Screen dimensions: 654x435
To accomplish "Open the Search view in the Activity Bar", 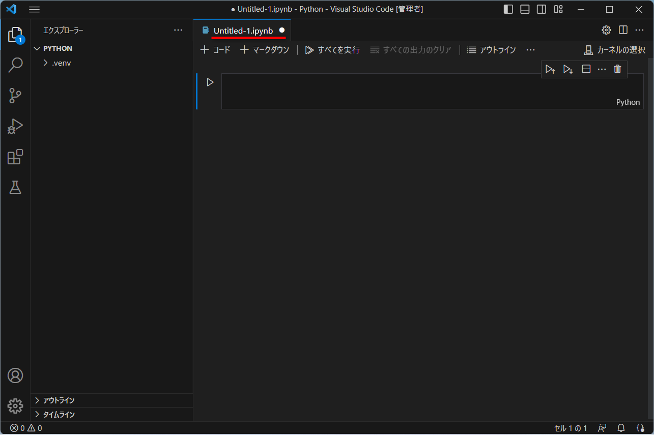I will point(15,65).
